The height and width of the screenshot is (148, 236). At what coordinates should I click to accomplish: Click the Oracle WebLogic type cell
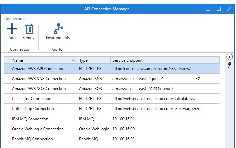tap(94, 129)
